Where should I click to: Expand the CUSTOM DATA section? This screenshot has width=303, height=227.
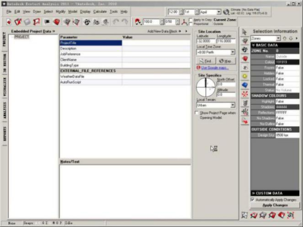[275, 193]
